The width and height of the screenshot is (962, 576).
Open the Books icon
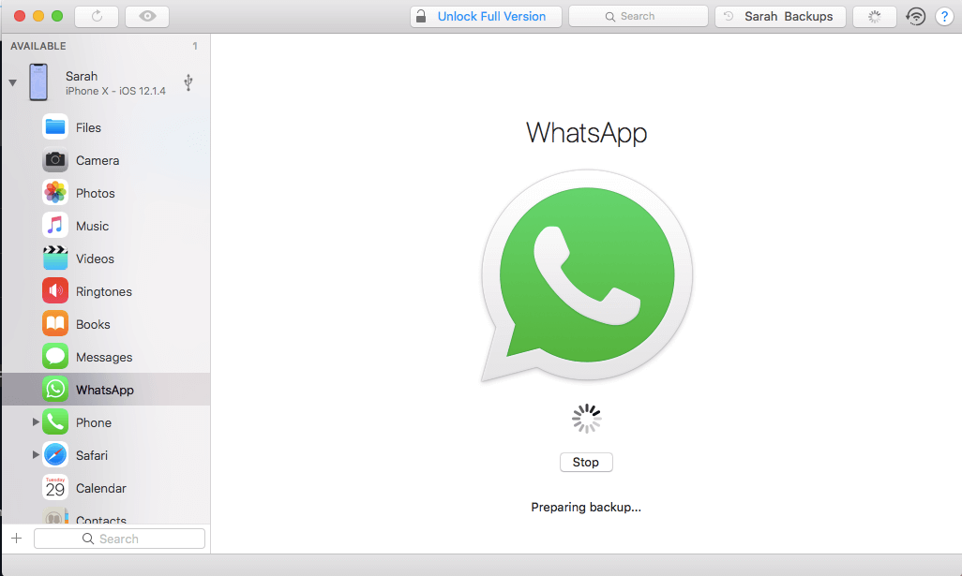(55, 324)
